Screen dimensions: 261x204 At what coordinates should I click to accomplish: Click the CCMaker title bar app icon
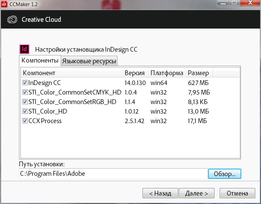[4, 4]
